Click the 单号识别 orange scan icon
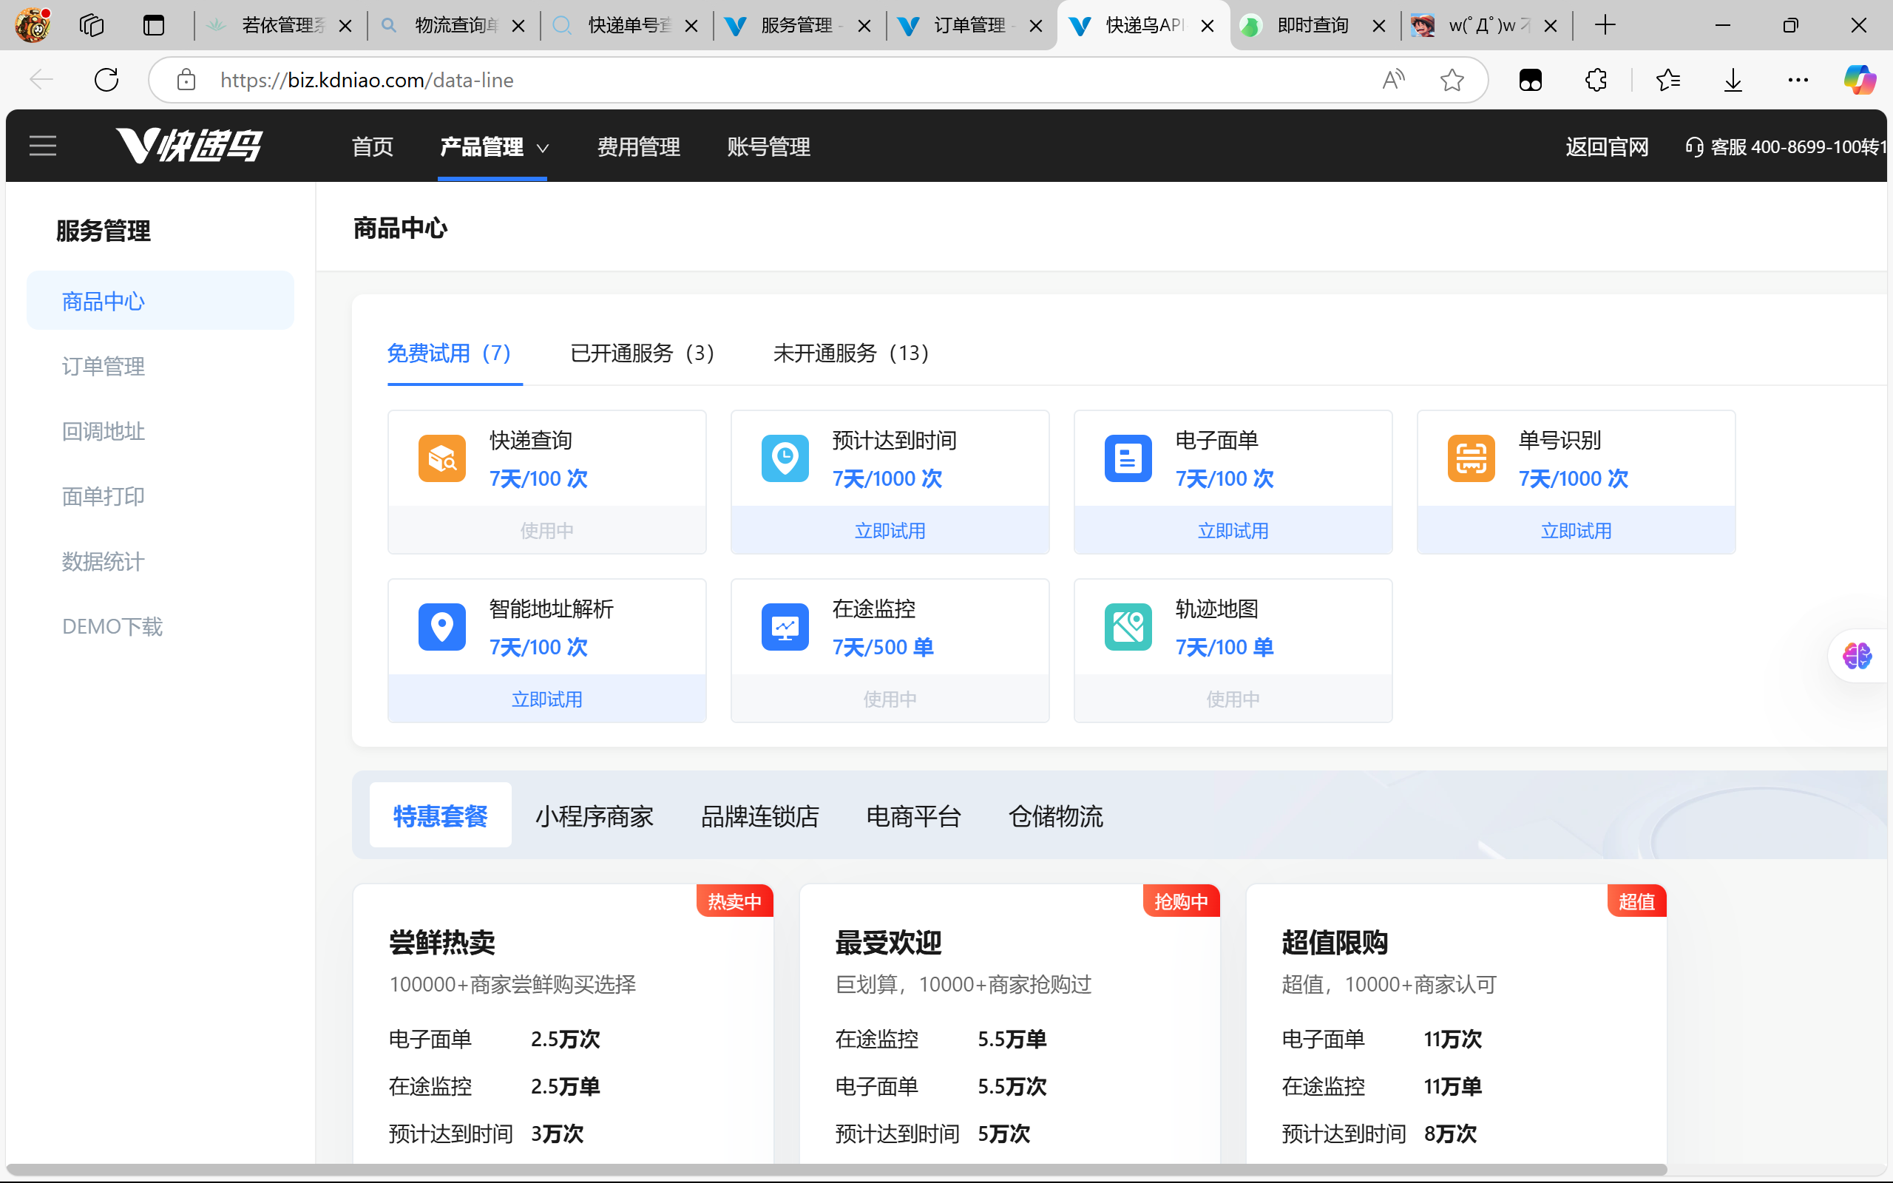This screenshot has height=1183, width=1893. point(1471,458)
